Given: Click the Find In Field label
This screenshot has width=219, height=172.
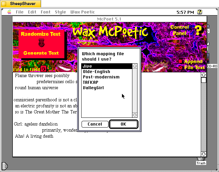Looking at the screenshot, I should pos(27,69).
